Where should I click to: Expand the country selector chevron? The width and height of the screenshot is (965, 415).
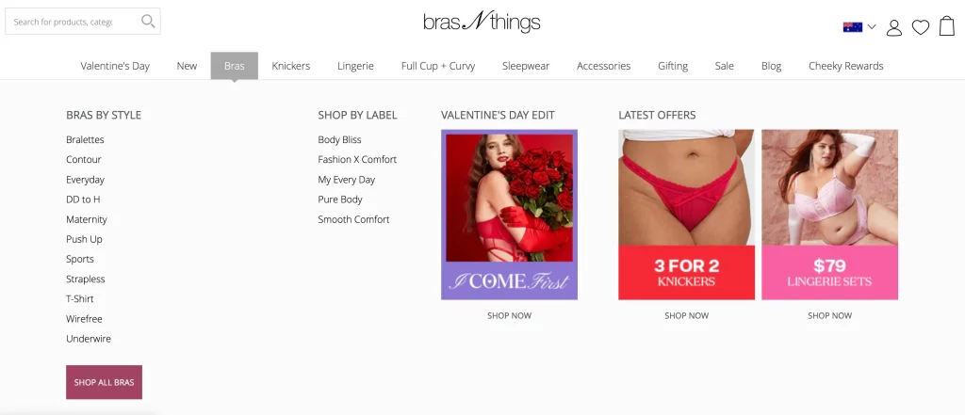pyautogui.click(x=872, y=26)
